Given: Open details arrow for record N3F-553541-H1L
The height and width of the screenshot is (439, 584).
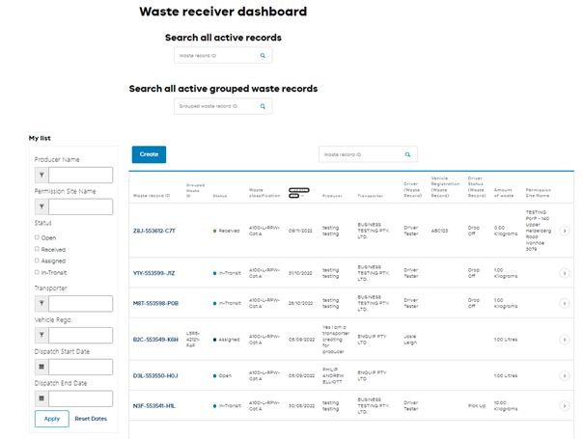Looking at the screenshot, I should tap(565, 406).
